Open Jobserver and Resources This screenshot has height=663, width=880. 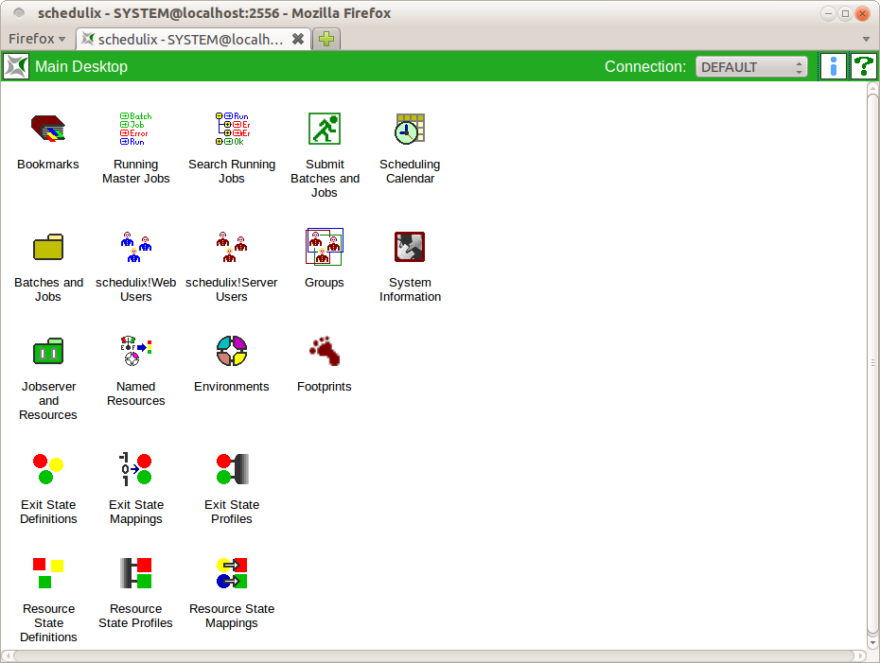[47, 351]
